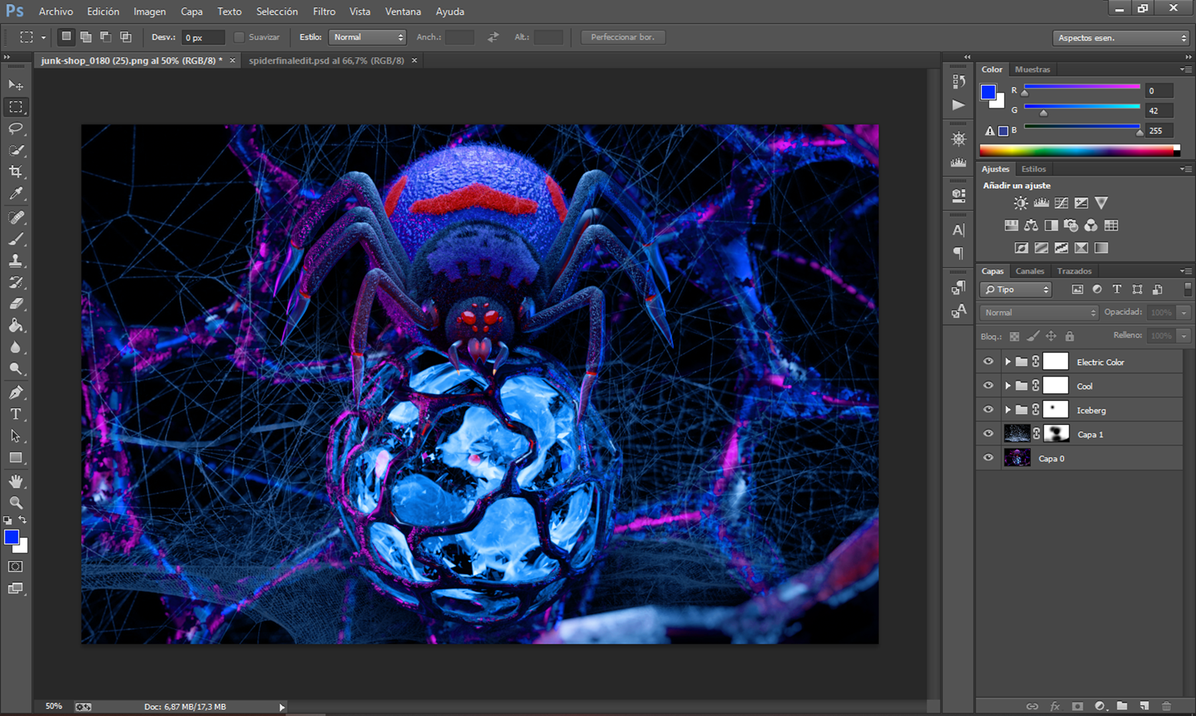Toggle visibility of Capa 0
Screen dimensions: 1196x716
click(988, 458)
